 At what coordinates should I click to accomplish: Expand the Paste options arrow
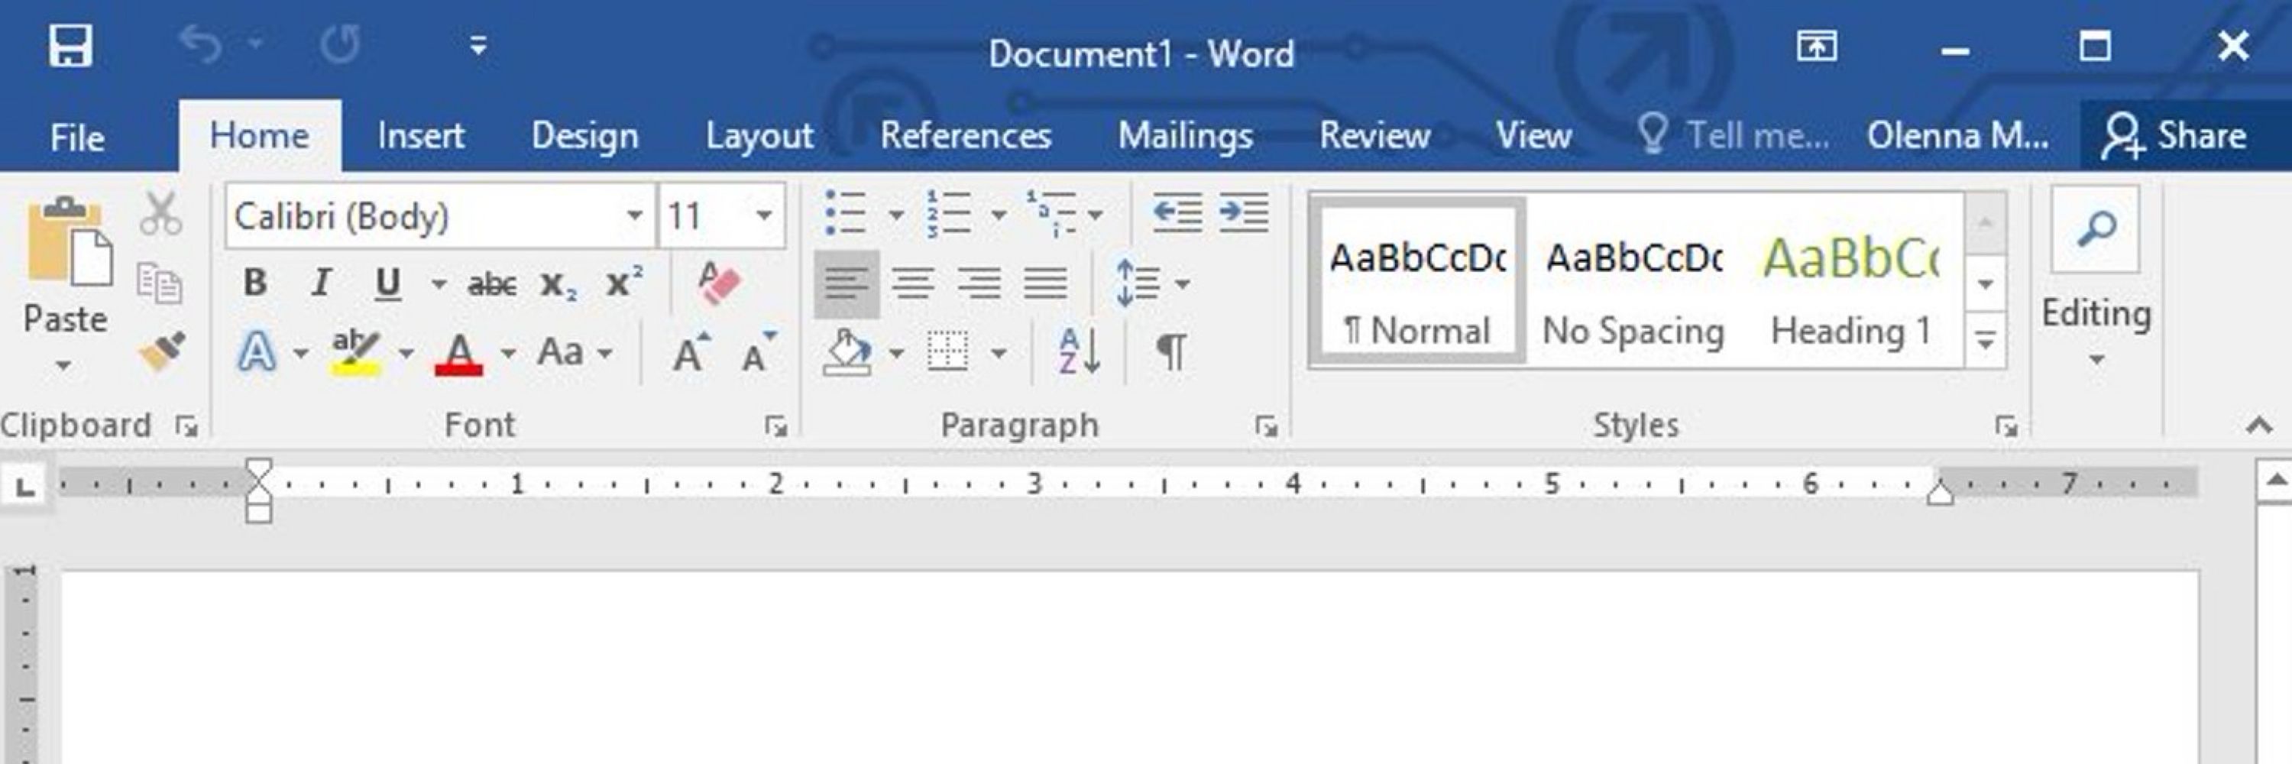click(63, 364)
